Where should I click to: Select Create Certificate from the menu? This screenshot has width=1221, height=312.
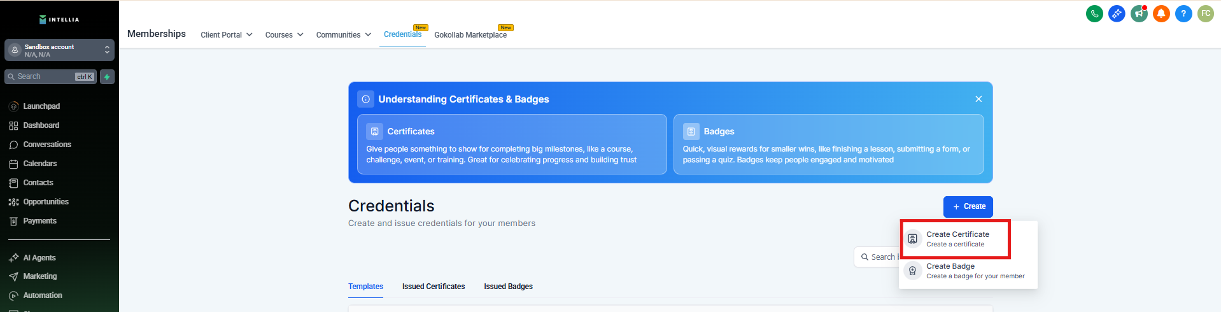click(x=957, y=239)
